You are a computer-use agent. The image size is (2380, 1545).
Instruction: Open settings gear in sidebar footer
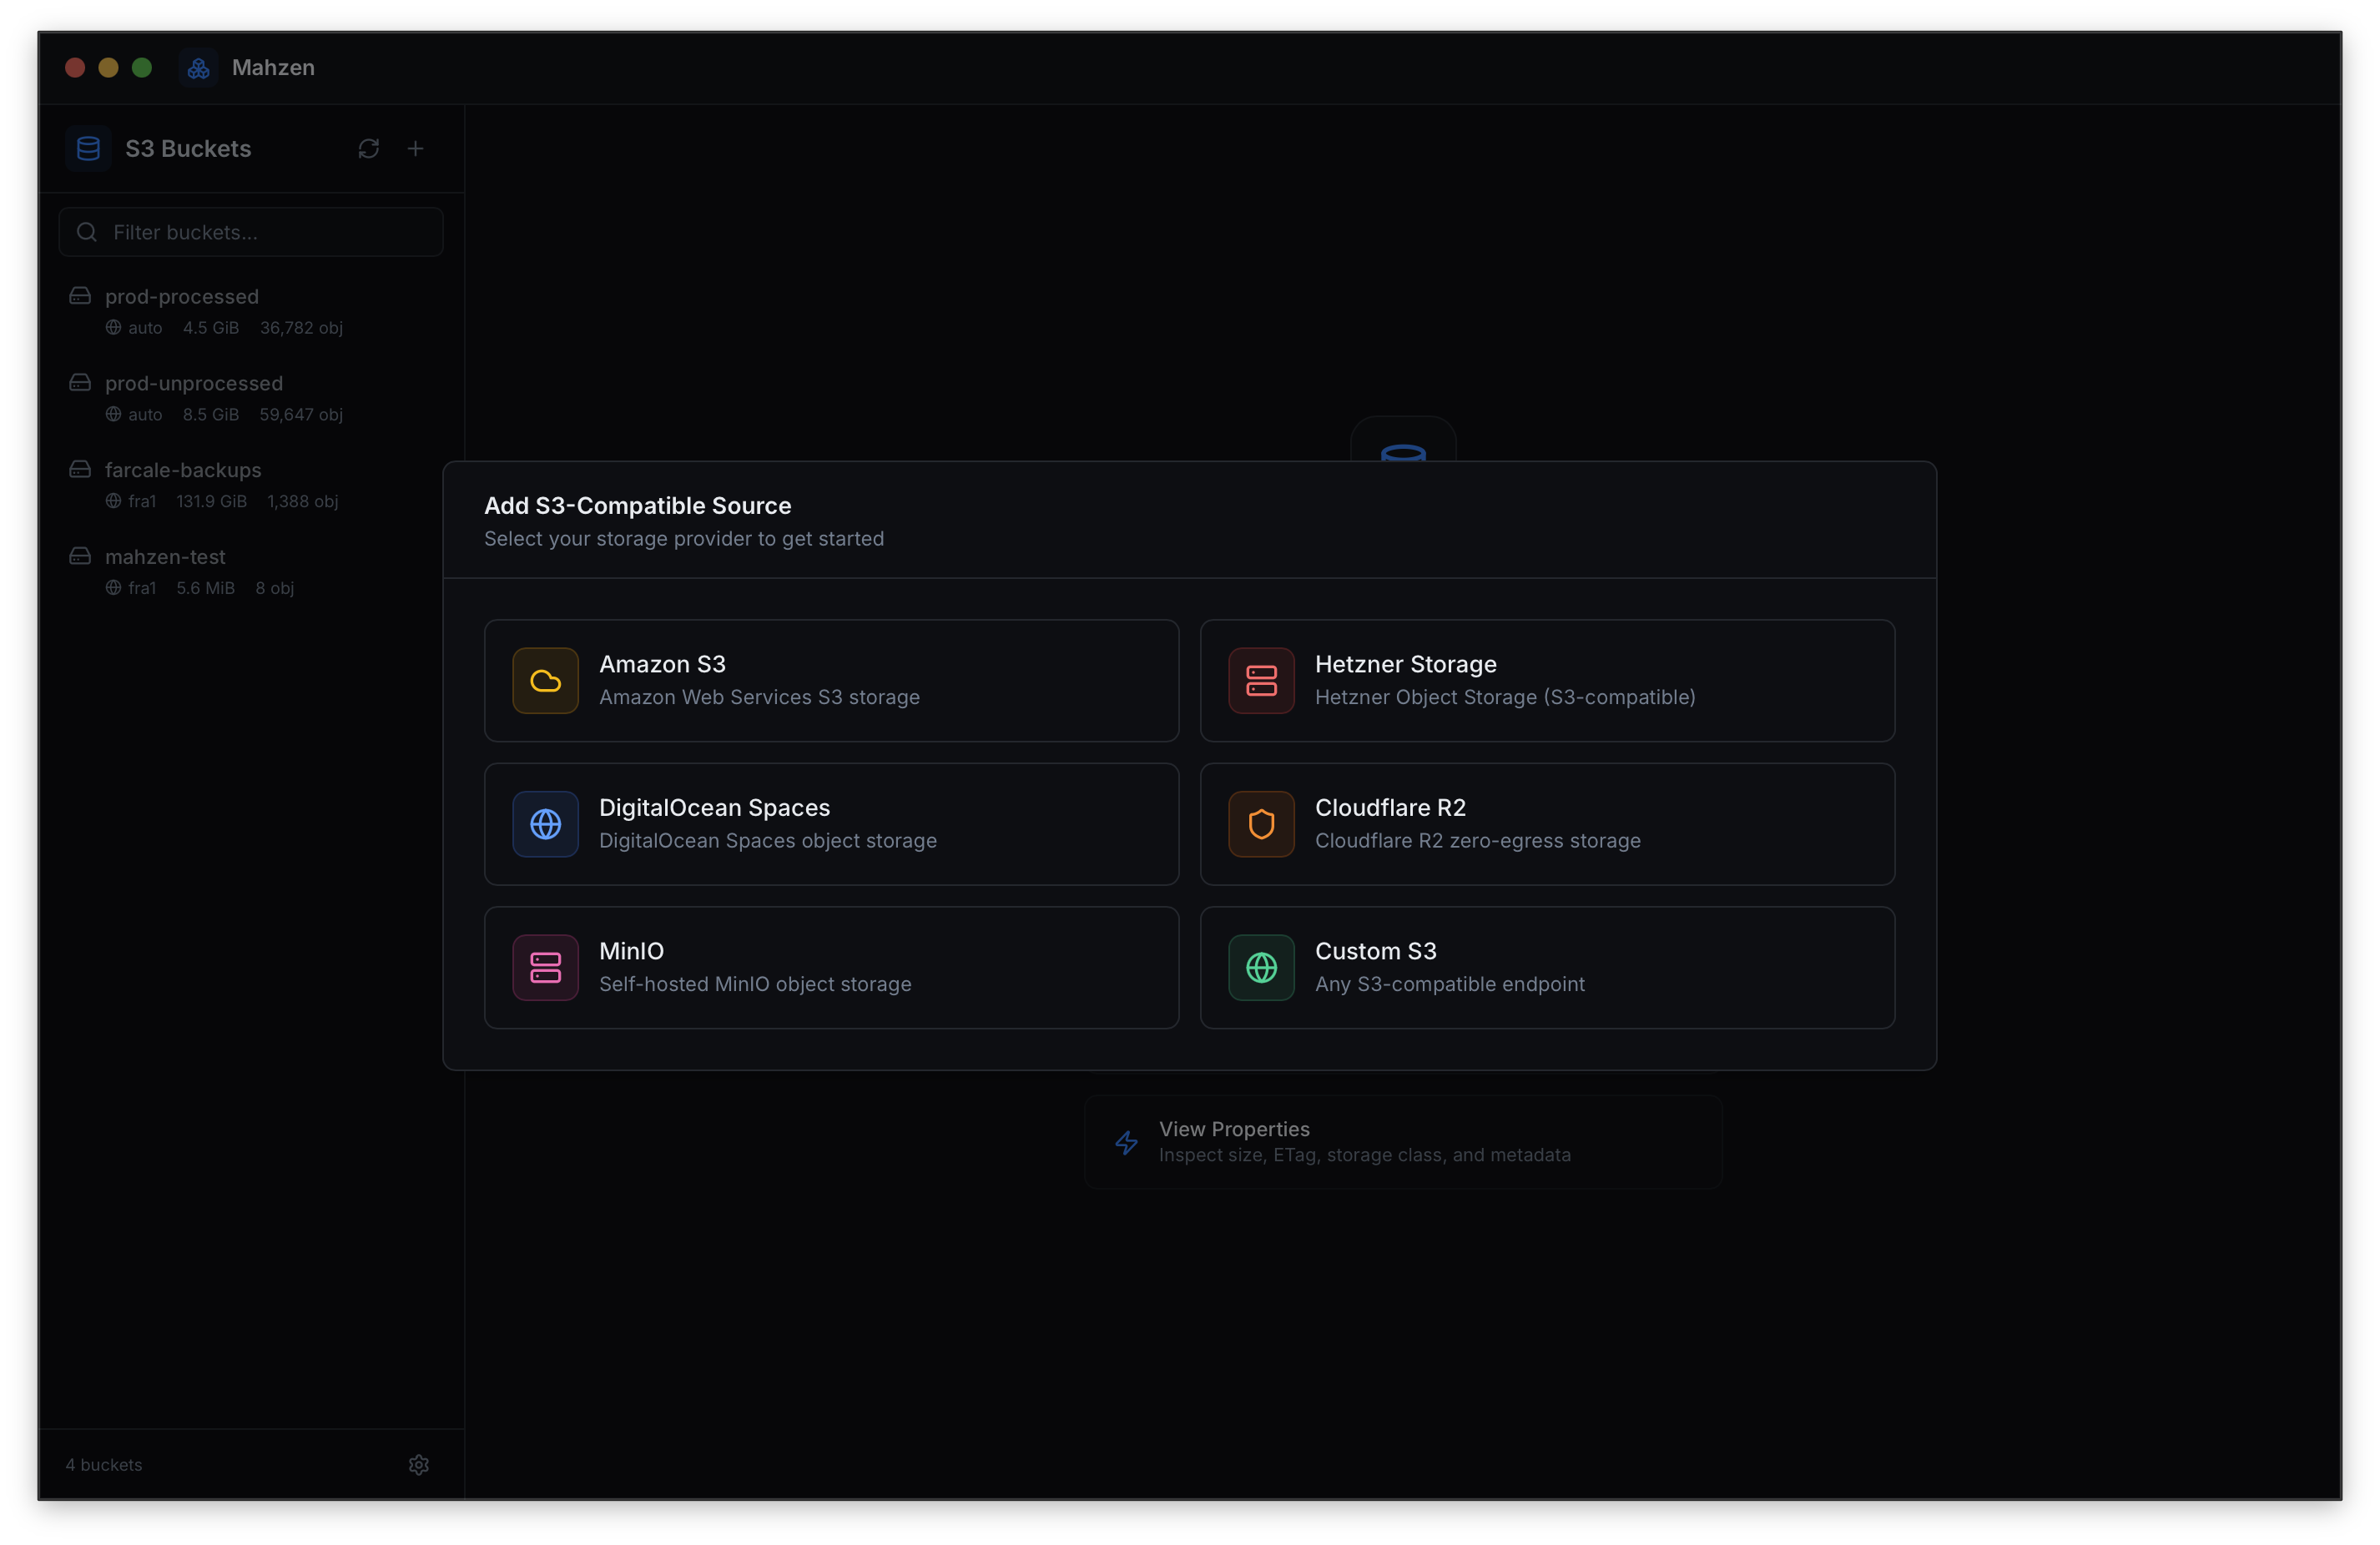(x=419, y=1464)
